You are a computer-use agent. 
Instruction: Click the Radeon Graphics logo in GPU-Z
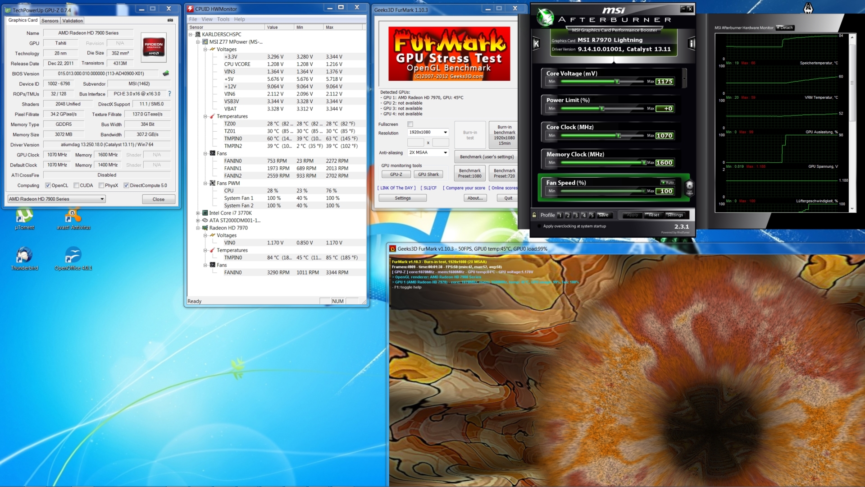tap(154, 47)
